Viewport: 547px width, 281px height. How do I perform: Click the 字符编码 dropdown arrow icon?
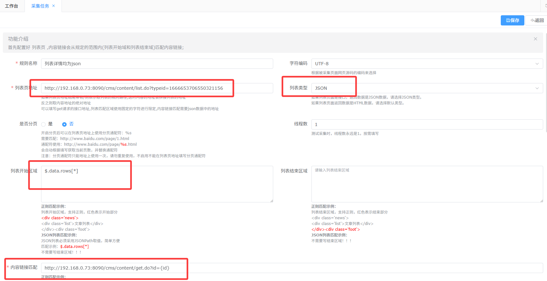[537, 64]
